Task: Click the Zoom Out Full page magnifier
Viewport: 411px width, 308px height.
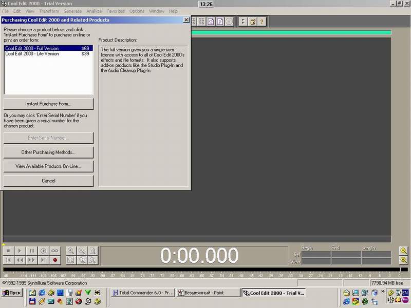Action: (x=92, y=251)
